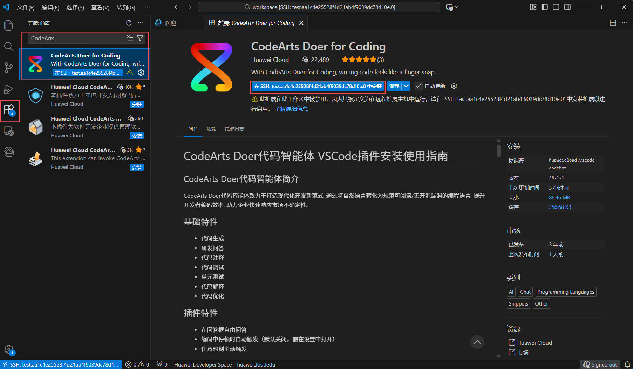633x369 pixels.
Task: Open the Huawei Cloud publisher link
Action: [270, 60]
